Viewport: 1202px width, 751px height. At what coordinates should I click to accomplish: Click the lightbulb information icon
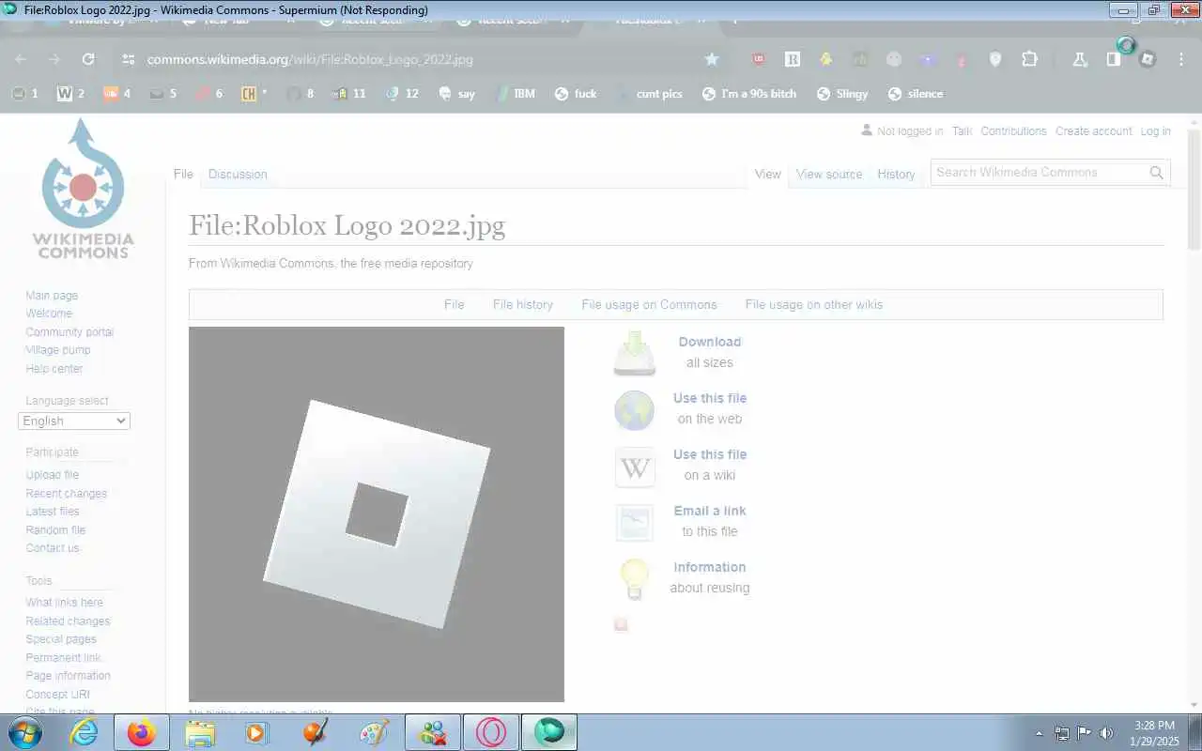[x=635, y=579]
